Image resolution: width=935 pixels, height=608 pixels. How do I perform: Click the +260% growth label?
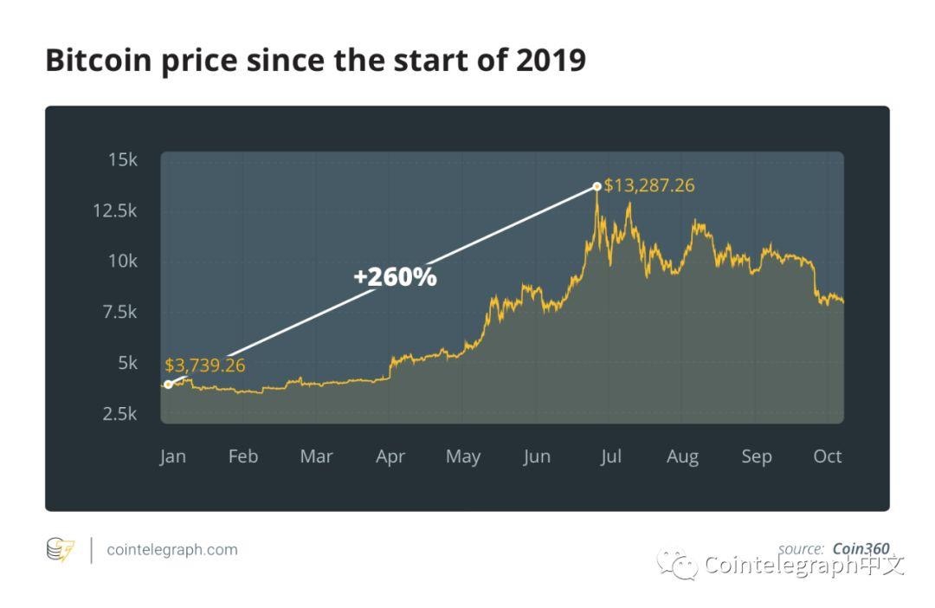click(x=395, y=277)
